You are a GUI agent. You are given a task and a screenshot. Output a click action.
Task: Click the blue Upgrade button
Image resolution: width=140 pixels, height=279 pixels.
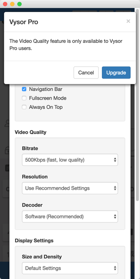click(116, 73)
